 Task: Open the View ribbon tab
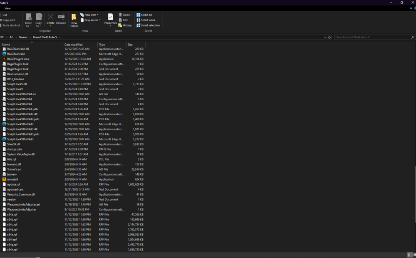point(7,8)
